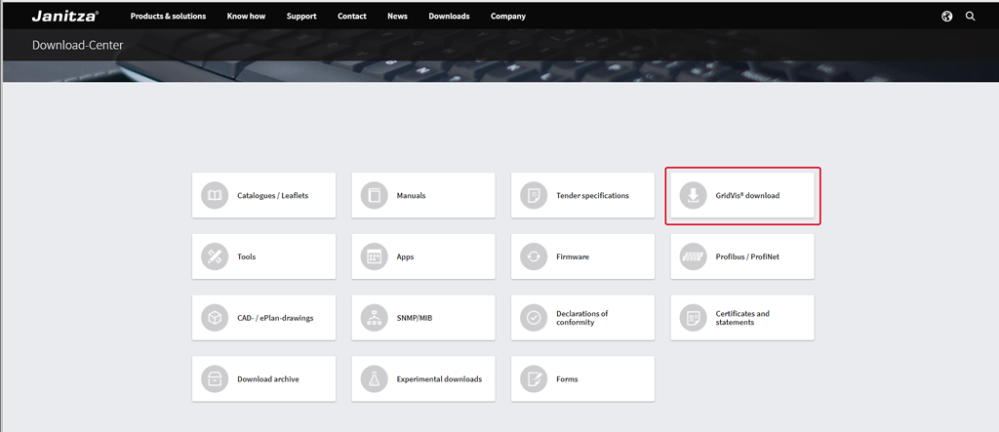
Task: Open the language globe icon
Action: (946, 17)
